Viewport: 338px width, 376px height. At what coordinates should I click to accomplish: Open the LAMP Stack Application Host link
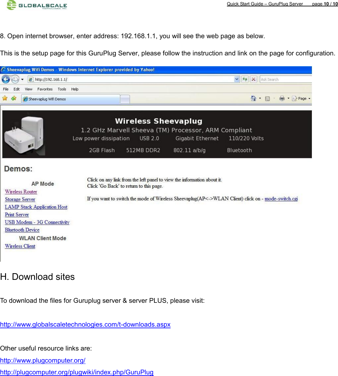click(36, 207)
